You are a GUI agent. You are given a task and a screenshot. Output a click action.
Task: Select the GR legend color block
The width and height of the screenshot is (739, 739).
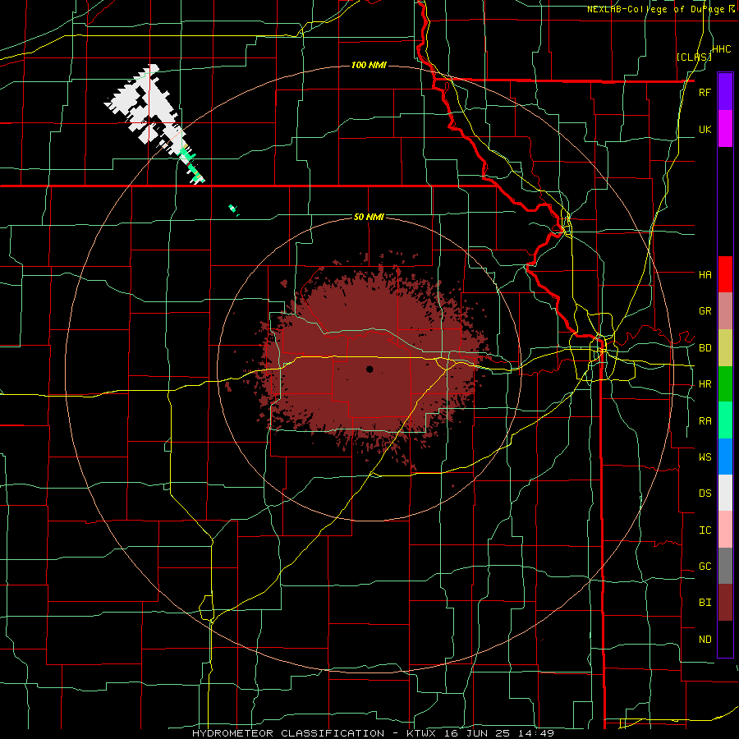pyautogui.click(x=725, y=311)
